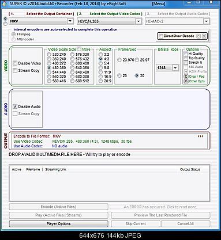
Task: Select the FFmpeg encoder radio button
Action: coord(13,35)
